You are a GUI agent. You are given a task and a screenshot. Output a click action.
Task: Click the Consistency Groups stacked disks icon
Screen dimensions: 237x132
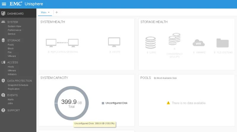pyautogui.click(x=174, y=39)
